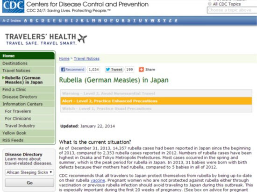Open Destinations in the sidebar
Viewport: 257px width, 192px height.
tap(27, 63)
